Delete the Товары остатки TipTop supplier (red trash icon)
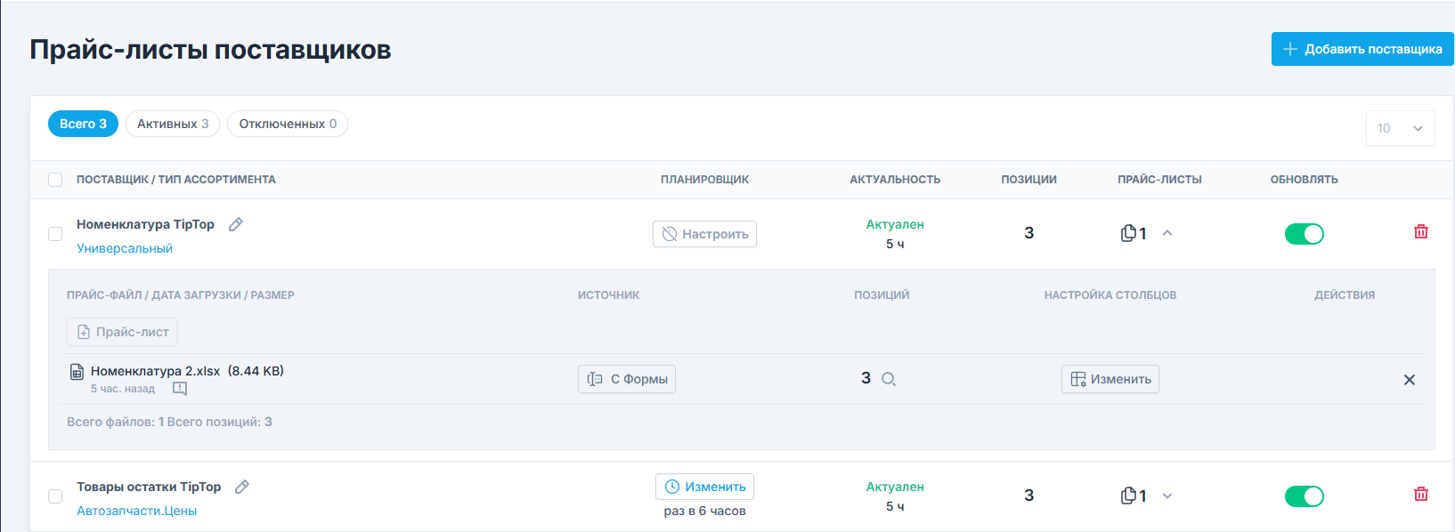 [1420, 495]
